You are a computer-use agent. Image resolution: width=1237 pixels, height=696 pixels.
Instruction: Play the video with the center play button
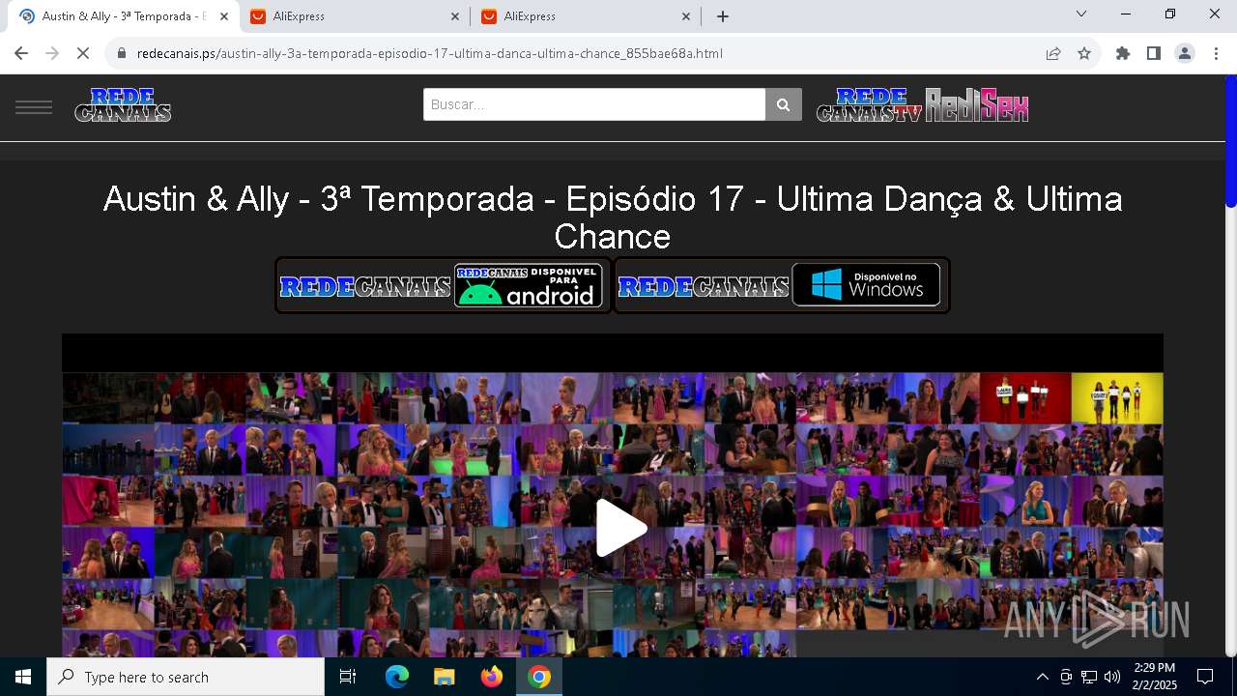point(620,528)
